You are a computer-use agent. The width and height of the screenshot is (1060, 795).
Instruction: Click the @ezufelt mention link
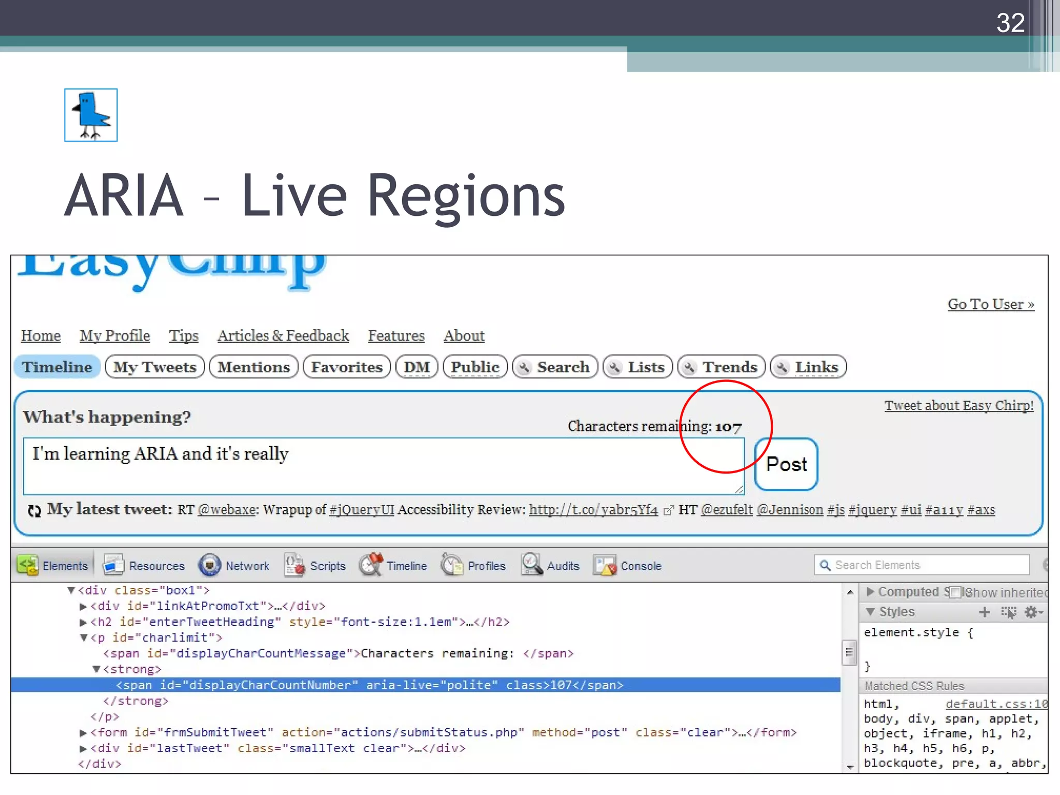727,510
